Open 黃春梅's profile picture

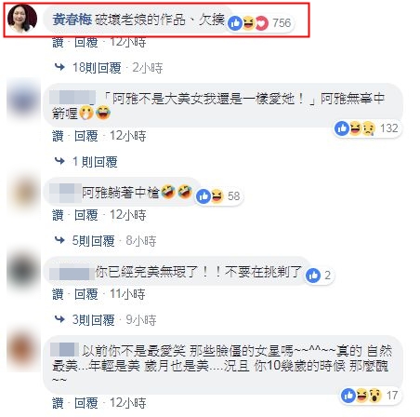point(22,19)
